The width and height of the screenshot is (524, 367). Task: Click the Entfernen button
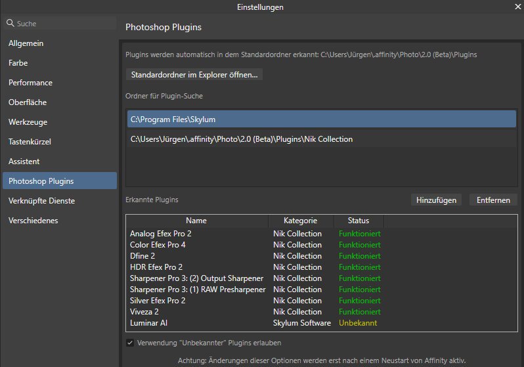pyautogui.click(x=492, y=200)
